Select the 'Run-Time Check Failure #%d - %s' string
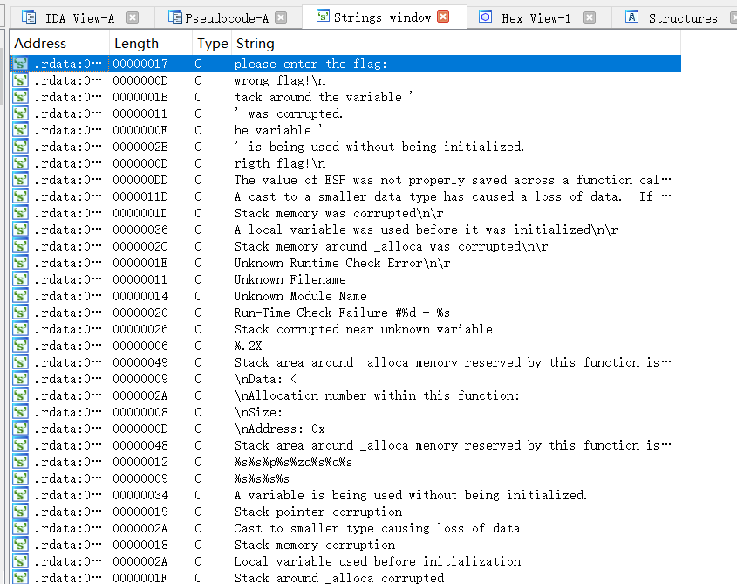Viewport: 737px width, 584px height. pos(342,313)
